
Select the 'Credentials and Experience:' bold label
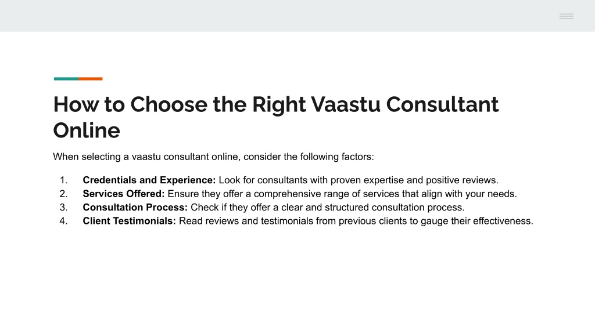pos(149,180)
